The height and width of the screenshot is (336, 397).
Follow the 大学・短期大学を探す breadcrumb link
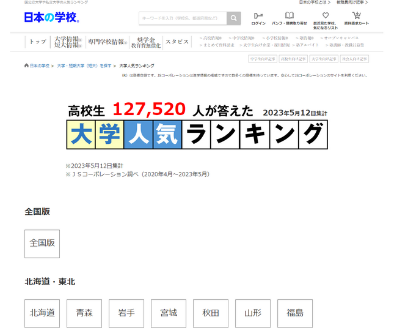pos(84,66)
